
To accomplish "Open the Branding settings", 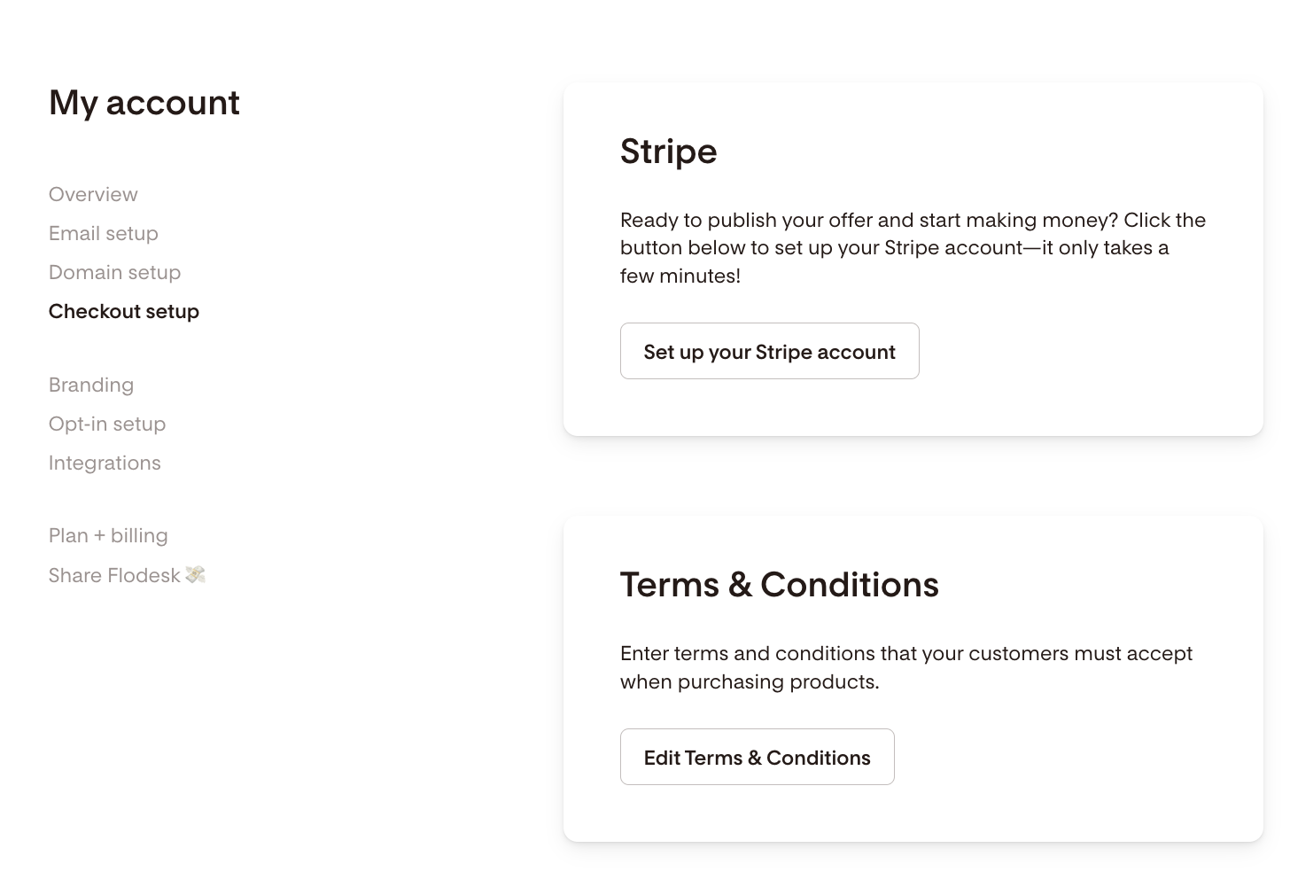I will click(x=91, y=385).
